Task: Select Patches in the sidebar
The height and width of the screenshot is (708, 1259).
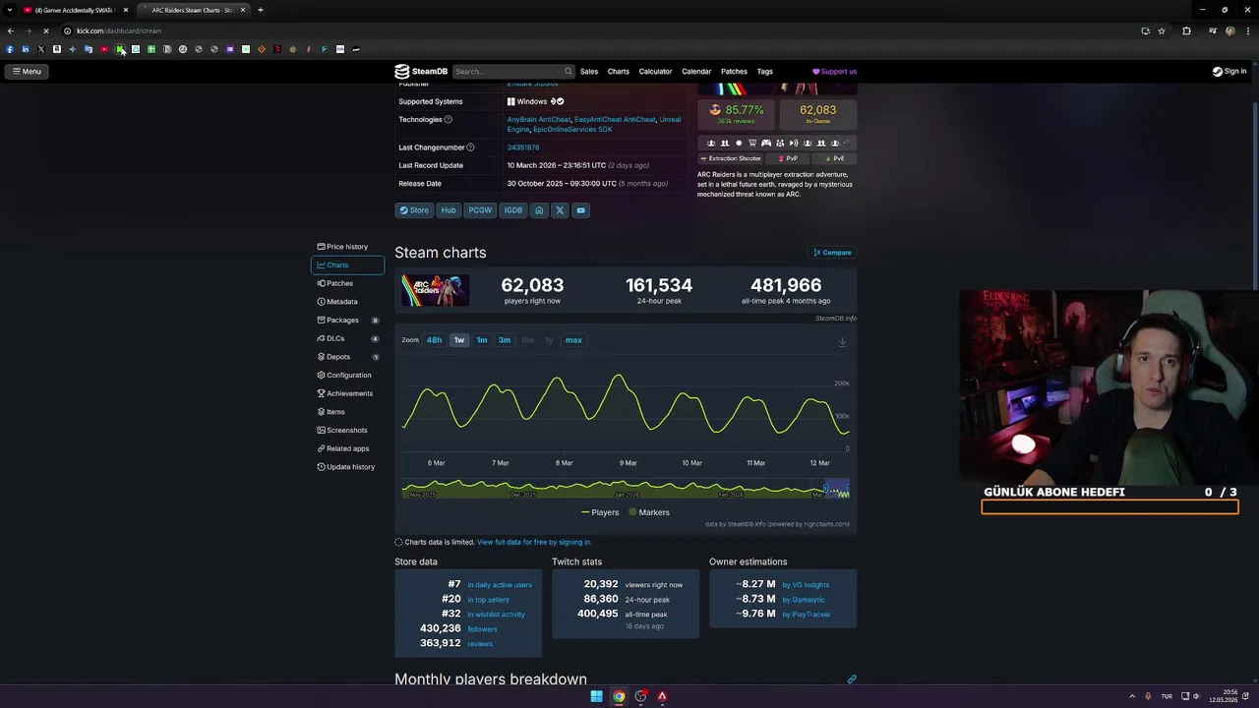Action: [347, 283]
